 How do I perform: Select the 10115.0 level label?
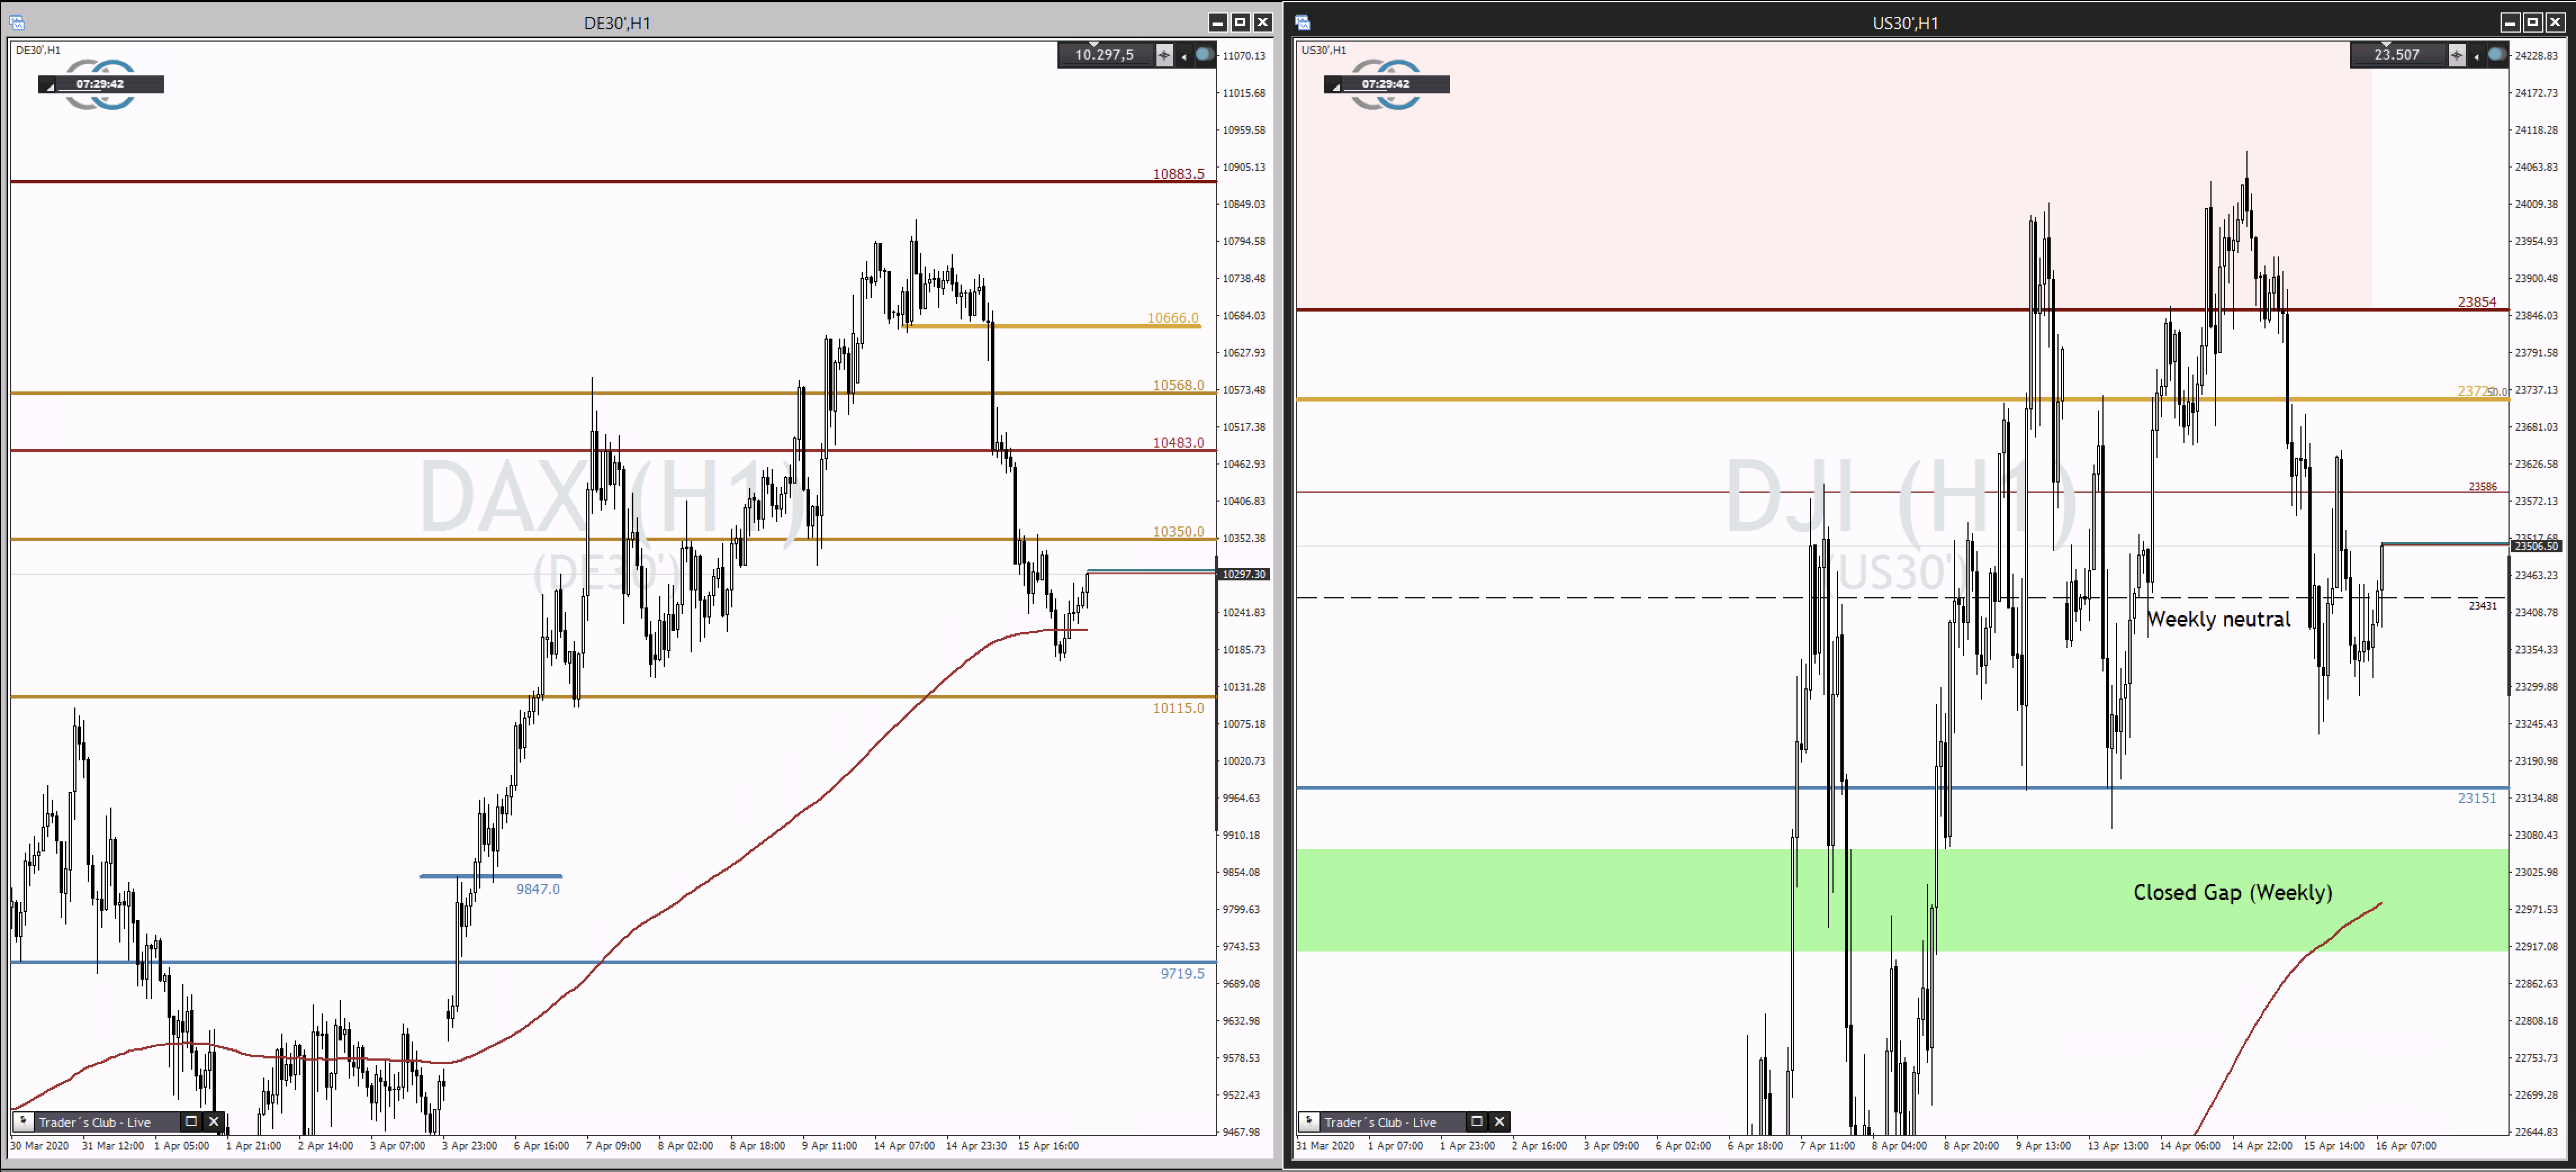coord(1179,708)
